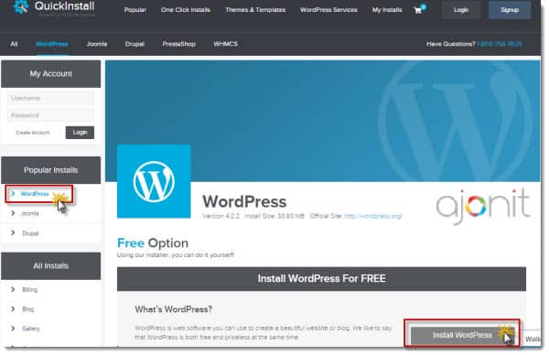549x355 pixels.
Task: Follow the Create Account link
Action: (33, 133)
